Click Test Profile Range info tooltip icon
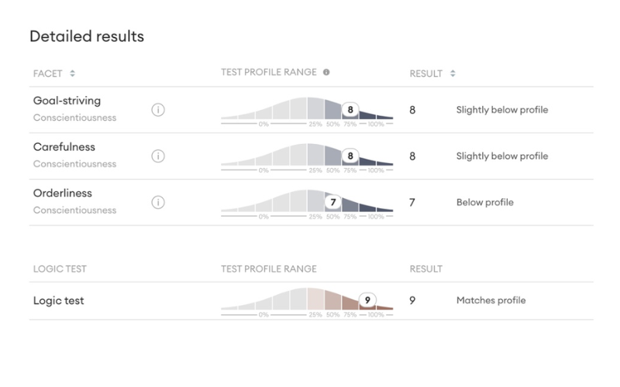The height and width of the screenshot is (387, 620). pyautogui.click(x=326, y=72)
